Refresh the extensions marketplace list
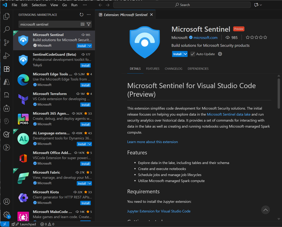 click(x=81, y=15)
